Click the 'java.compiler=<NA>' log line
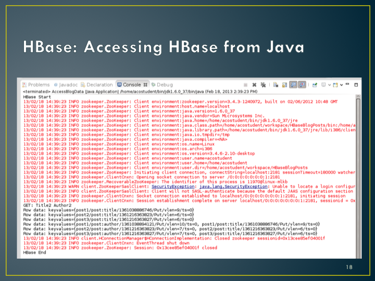Viewport: 375px width, 281px height. [125, 139]
